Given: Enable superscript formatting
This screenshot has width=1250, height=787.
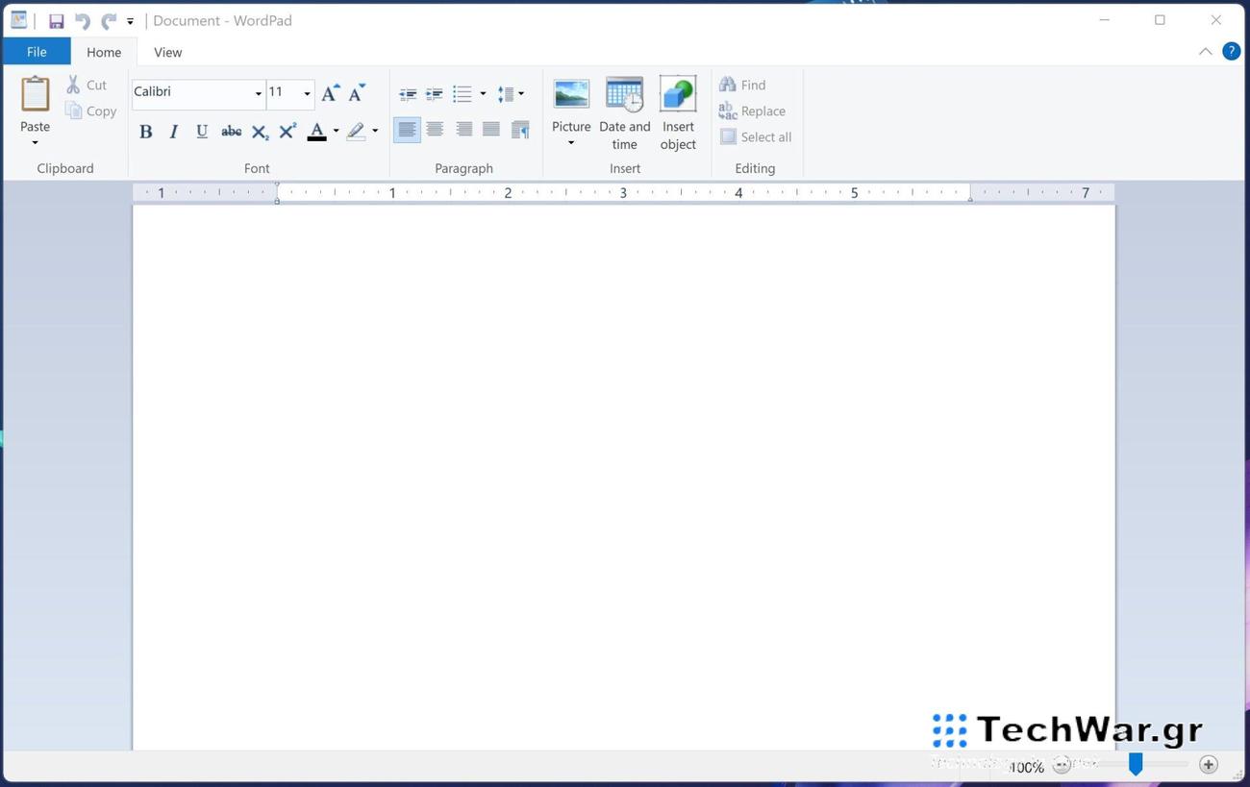Looking at the screenshot, I should tap(286, 130).
